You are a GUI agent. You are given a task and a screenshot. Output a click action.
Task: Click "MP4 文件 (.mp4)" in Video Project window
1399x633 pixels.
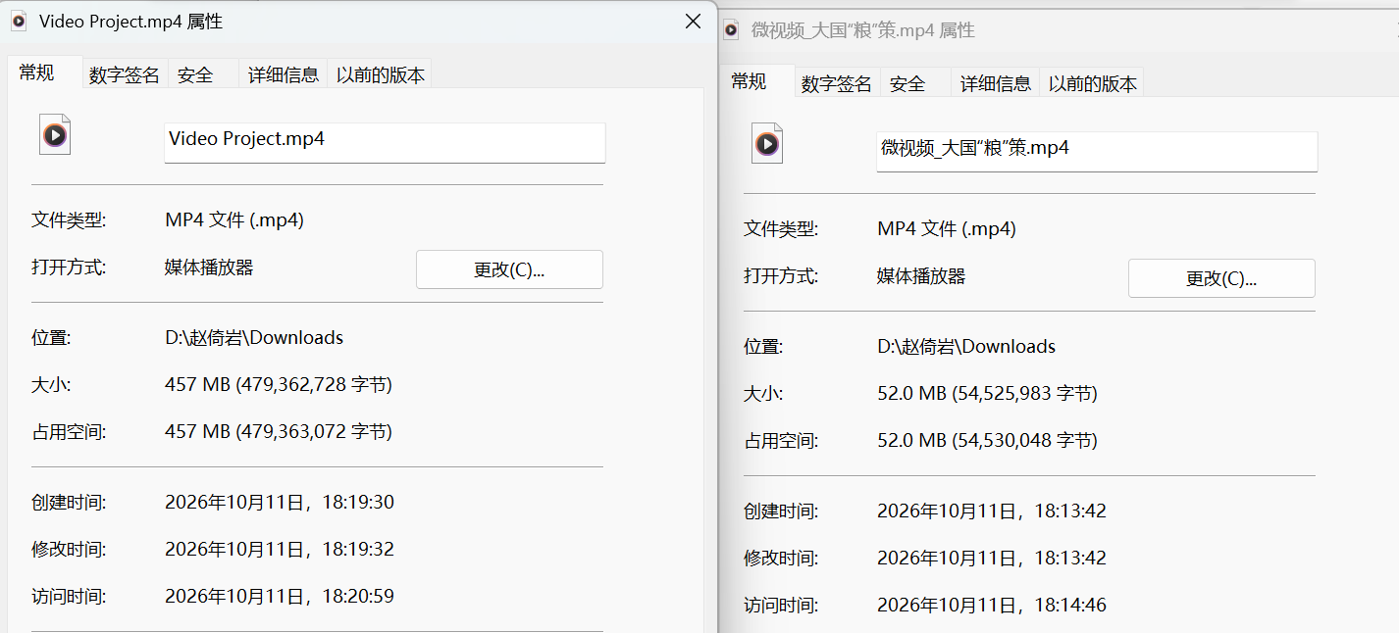tap(234, 220)
